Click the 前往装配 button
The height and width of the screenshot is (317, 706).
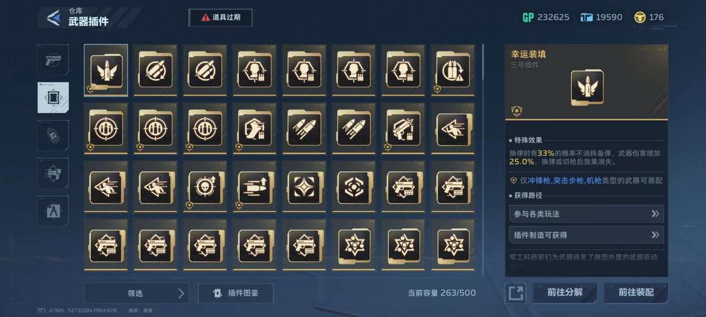(x=636, y=293)
